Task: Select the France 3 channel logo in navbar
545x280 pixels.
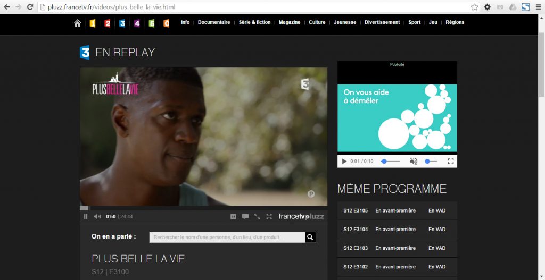Action: pyautogui.click(x=122, y=23)
